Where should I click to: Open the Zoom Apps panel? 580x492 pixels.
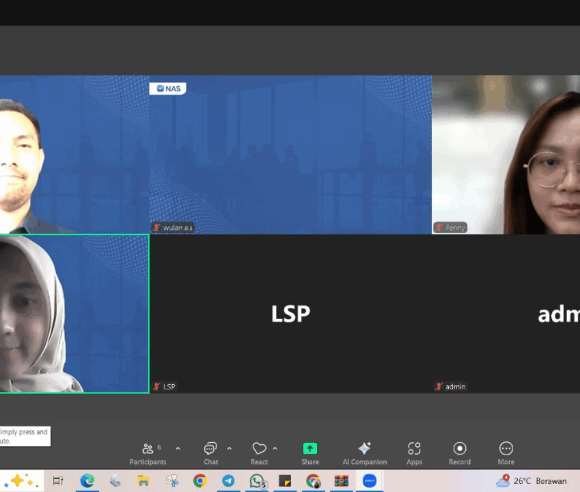tap(414, 453)
